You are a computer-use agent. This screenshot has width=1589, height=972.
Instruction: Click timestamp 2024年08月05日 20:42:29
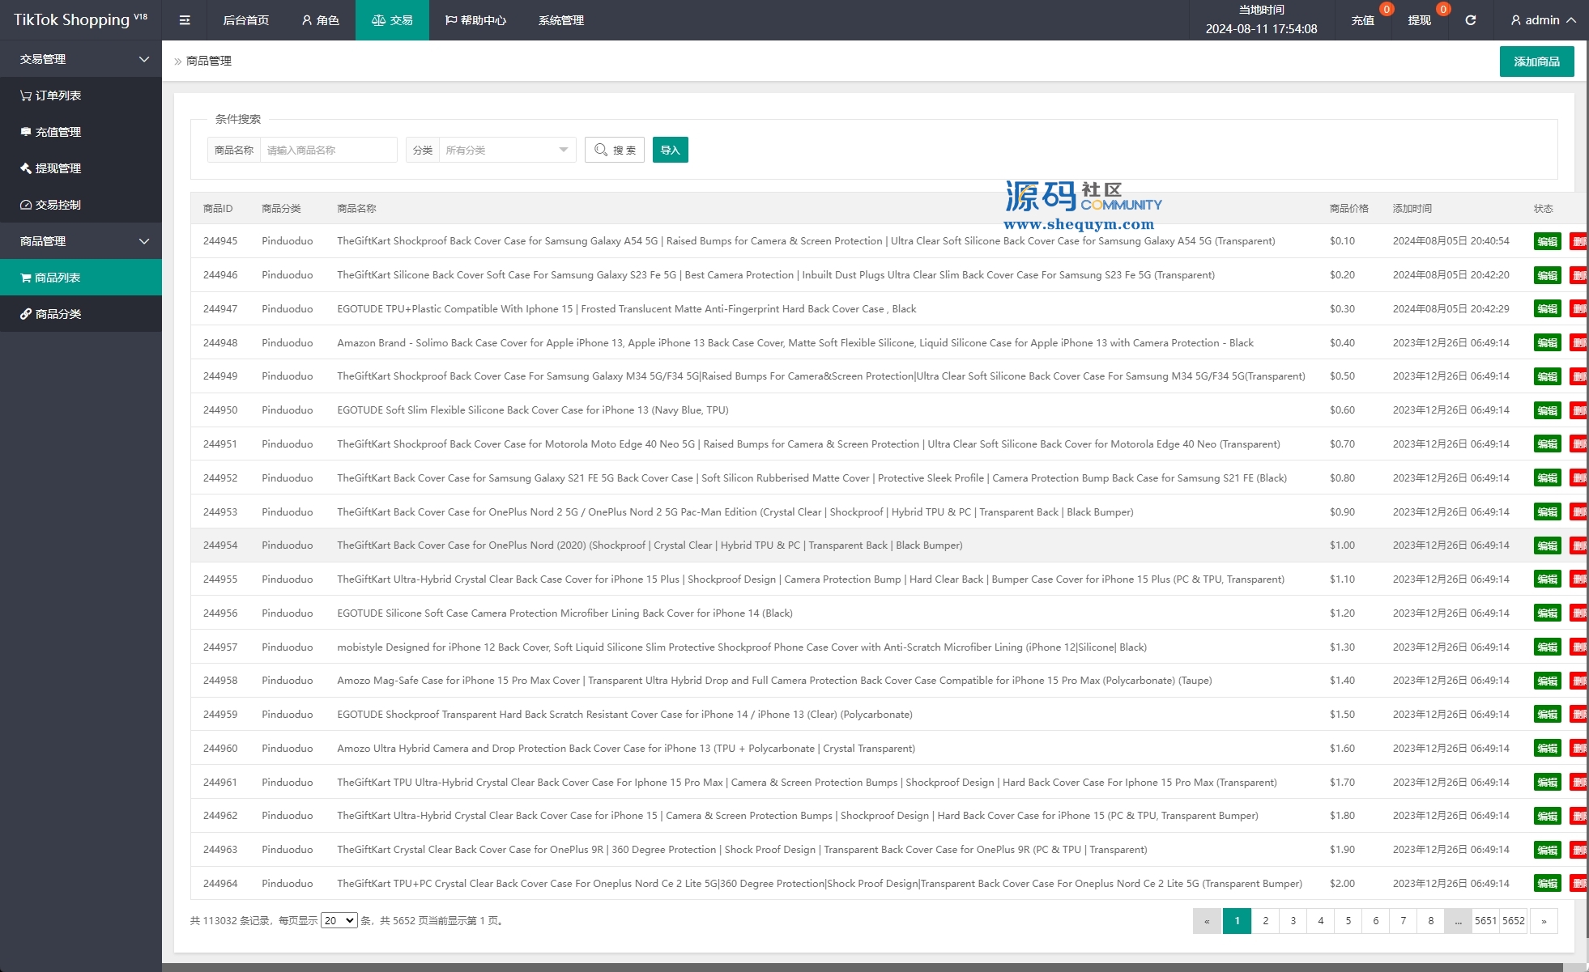click(x=1451, y=309)
